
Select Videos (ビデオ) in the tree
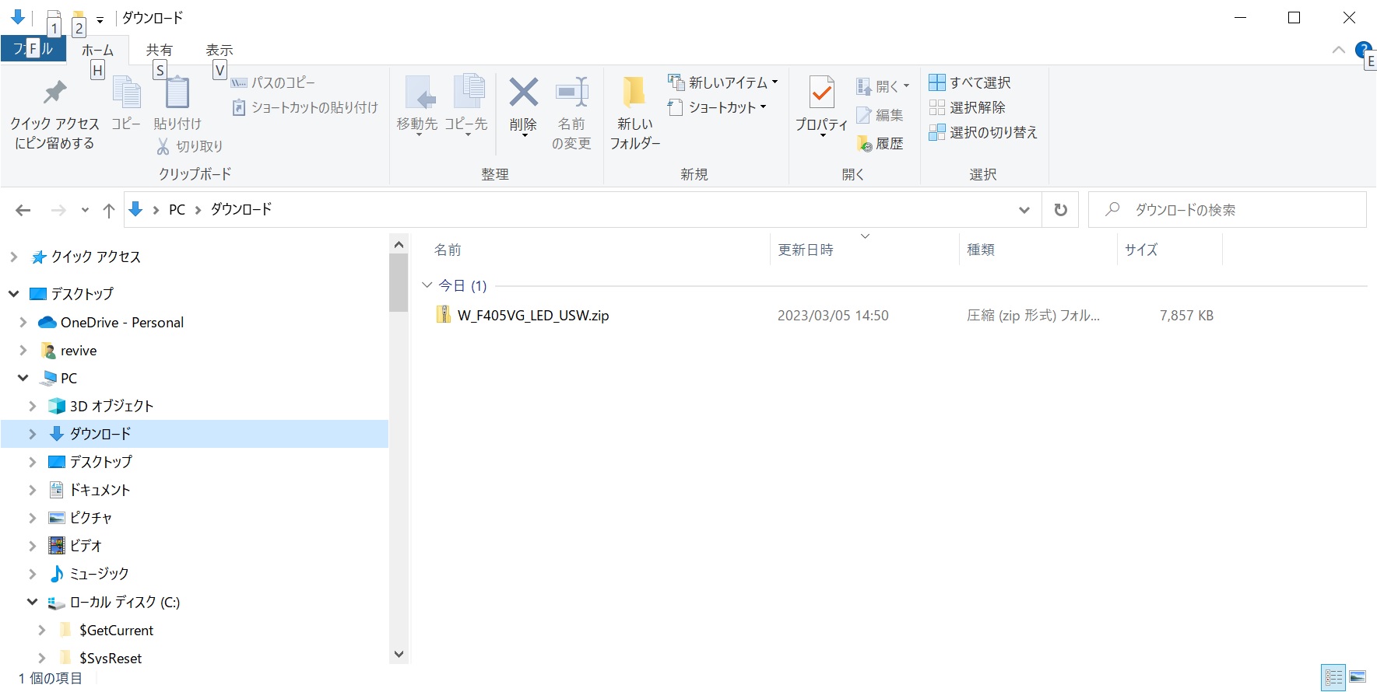tap(86, 546)
